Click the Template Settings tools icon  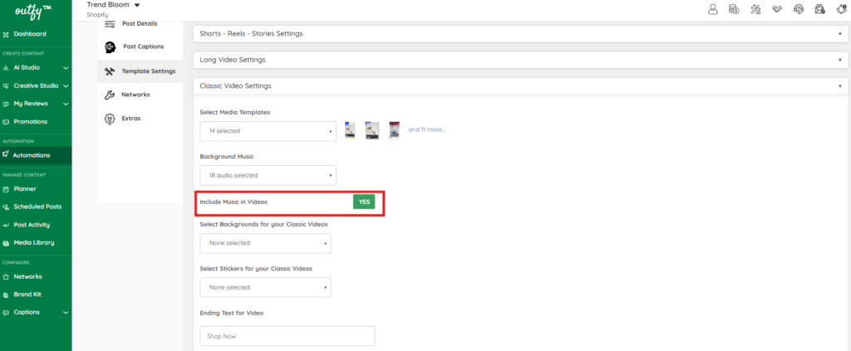110,71
